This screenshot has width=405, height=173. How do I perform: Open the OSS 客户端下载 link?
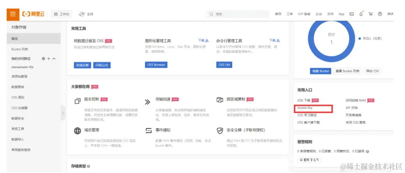(x=309, y=122)
